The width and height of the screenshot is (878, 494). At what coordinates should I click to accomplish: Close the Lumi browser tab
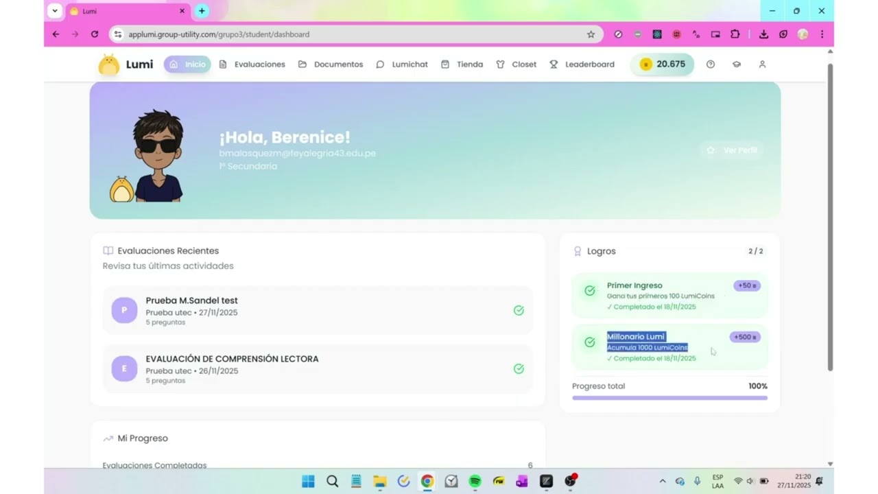182,11
